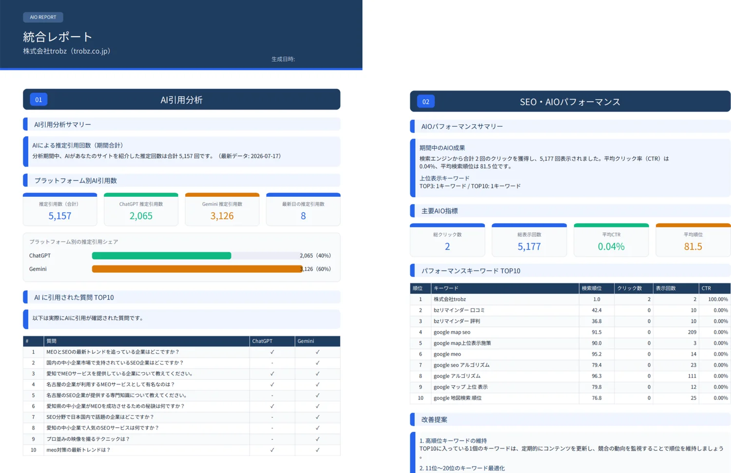Select question 国内の中小企業市場で支持されているSEO企業はどこですか？
Viewport: 731px width, 473px height.
tap(115, 363)
